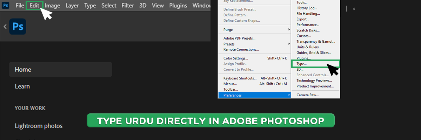Viewport: 421px width, 140px height.
Task: Open Product Improvement preferences
Action: (315, 86)
